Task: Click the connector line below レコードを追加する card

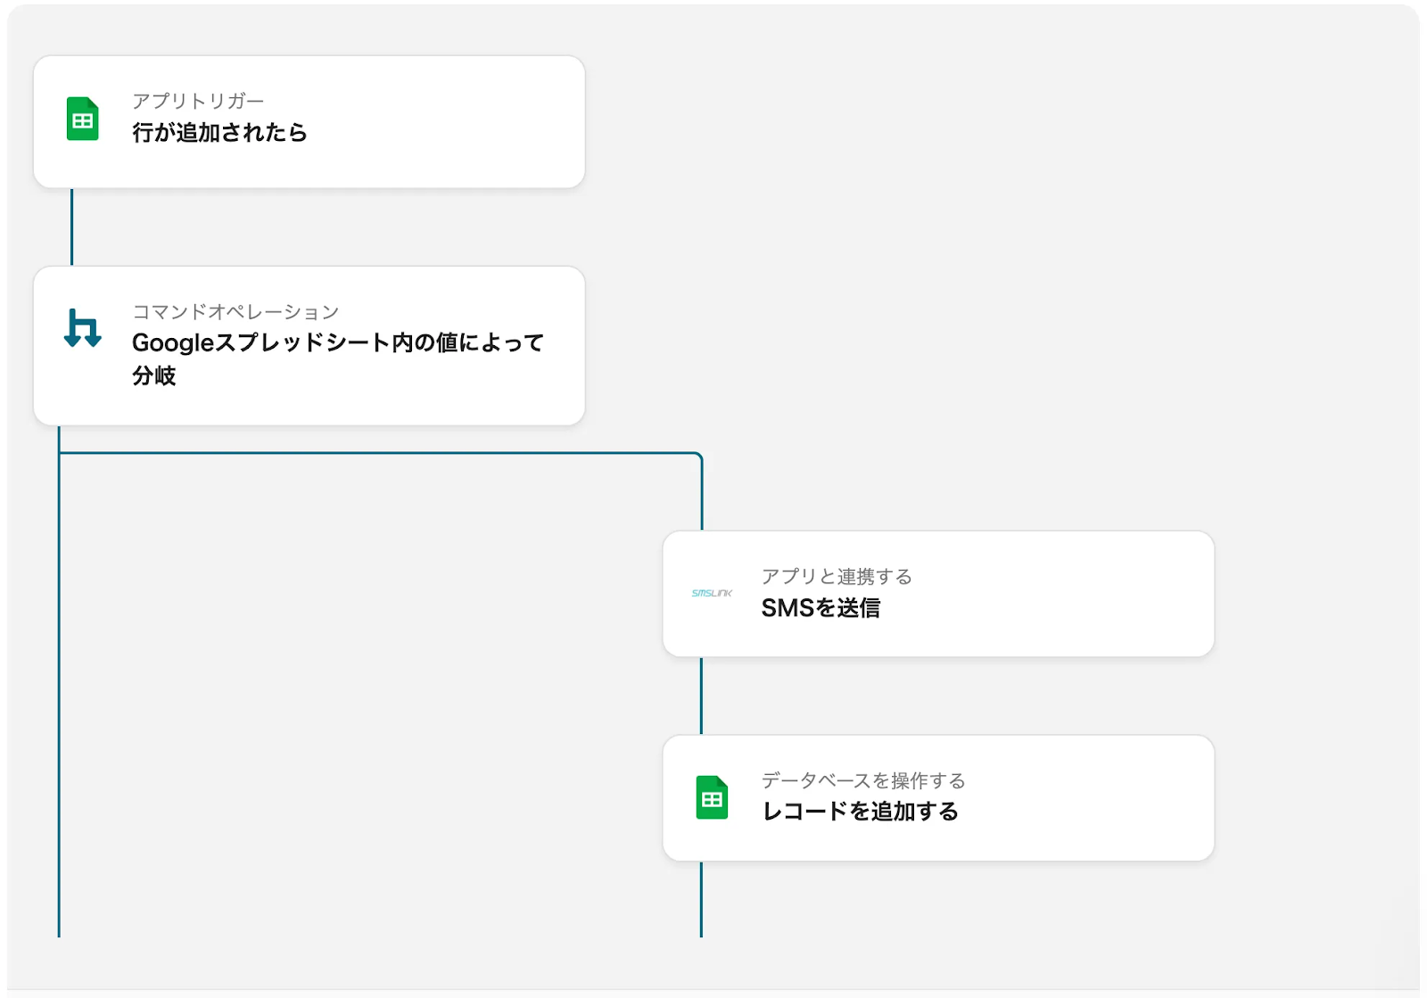Action: coord(701,899)
